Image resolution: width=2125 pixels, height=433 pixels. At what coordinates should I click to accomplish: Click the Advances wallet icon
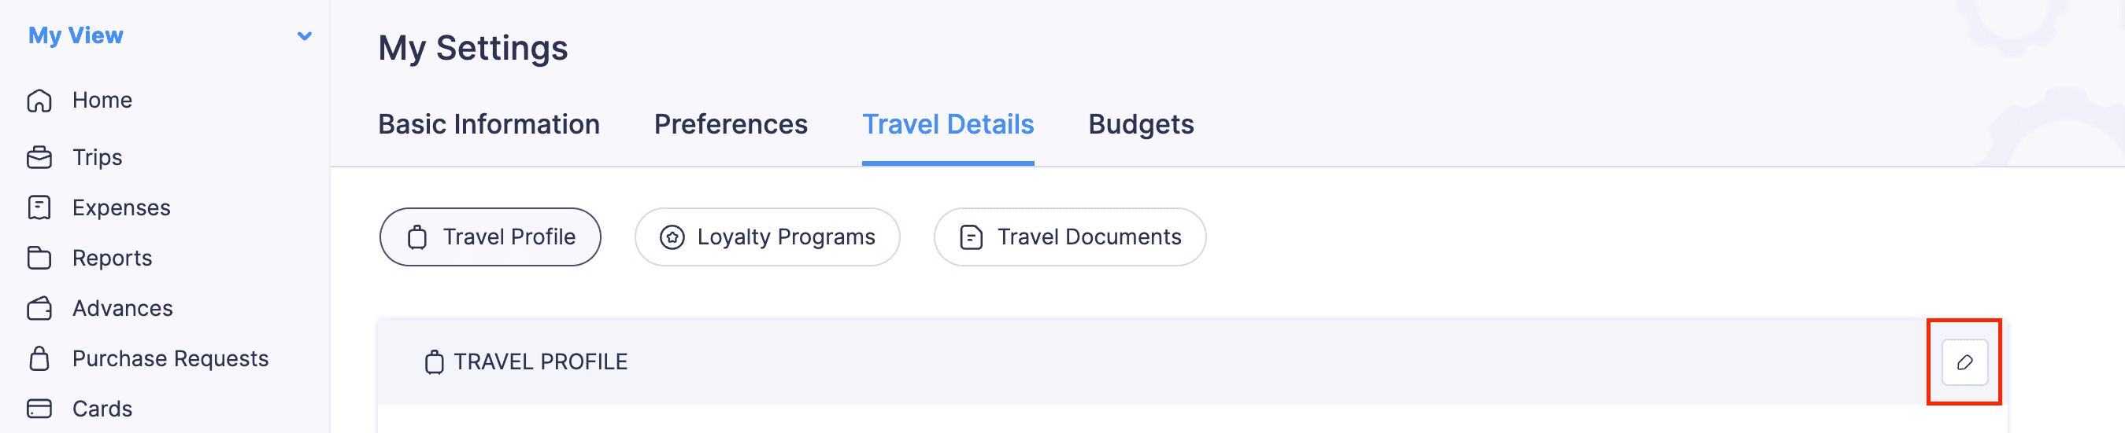39,308
